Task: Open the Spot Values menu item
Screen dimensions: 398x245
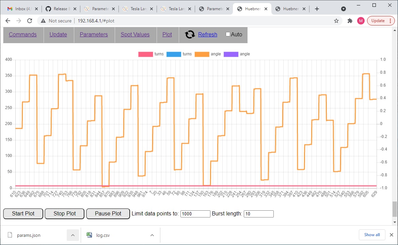Action: click(135, 34)
